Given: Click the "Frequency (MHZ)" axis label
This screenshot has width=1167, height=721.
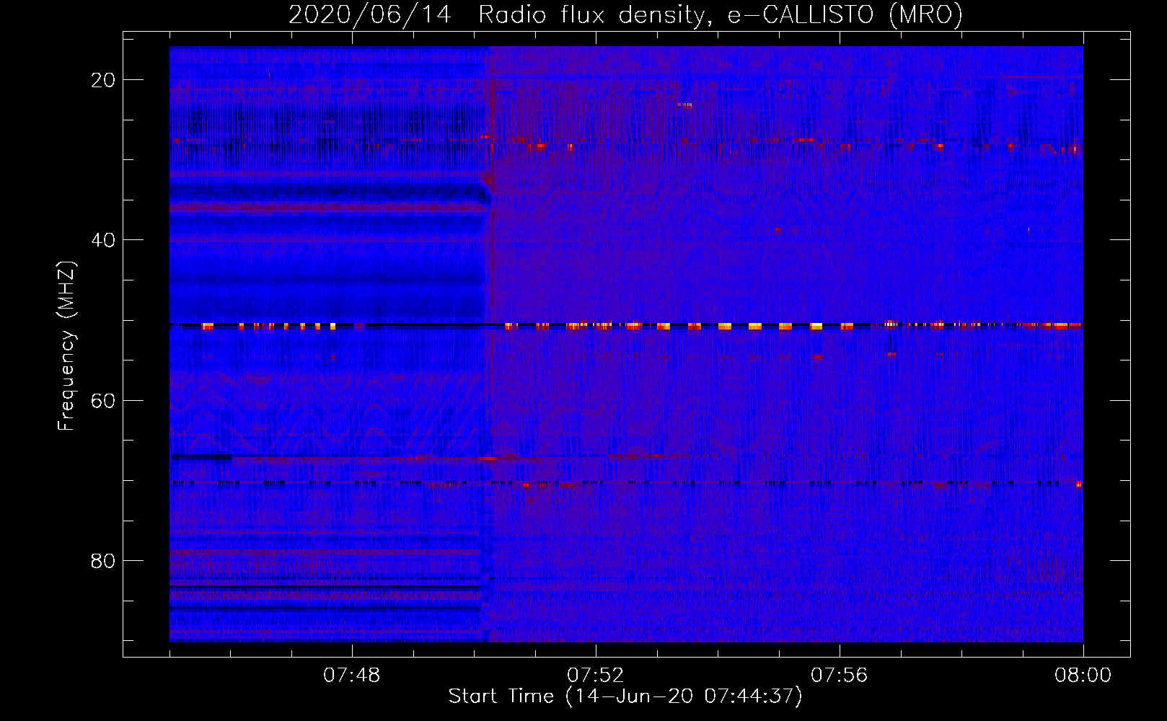Looking at the screenshot, I should [x=66, y=345].
